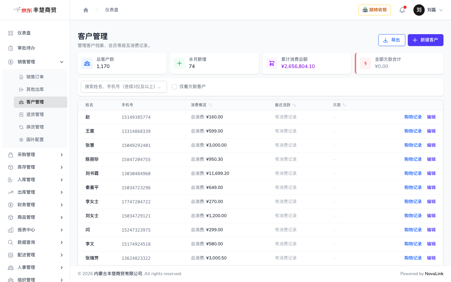Collapse the 销售管理 menu chevron
The height and width of the screenshot is (282, 451).
pyautogui.click(x=62, y=62)
